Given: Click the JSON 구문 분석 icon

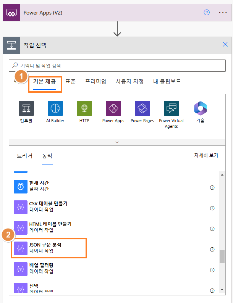Looking at the screenshot, I should 21,248.
